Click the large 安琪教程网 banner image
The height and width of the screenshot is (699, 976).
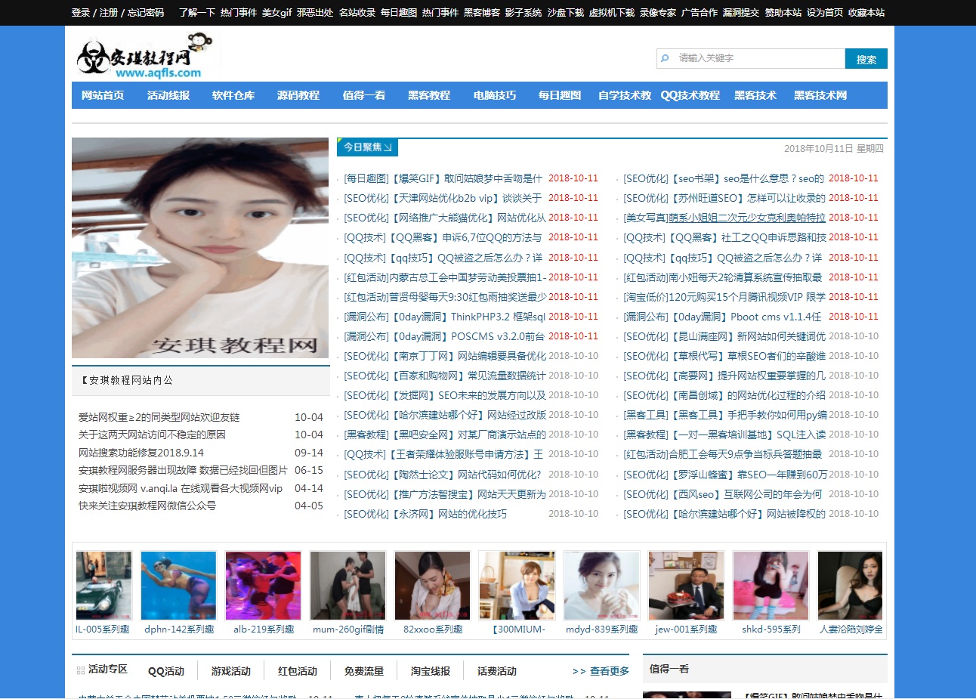[200, 248]
